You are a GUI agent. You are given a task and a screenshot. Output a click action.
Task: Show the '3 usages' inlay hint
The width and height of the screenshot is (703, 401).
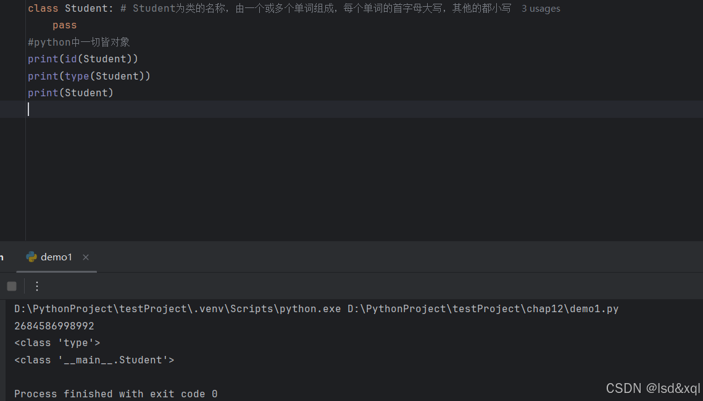click(541, 9)
